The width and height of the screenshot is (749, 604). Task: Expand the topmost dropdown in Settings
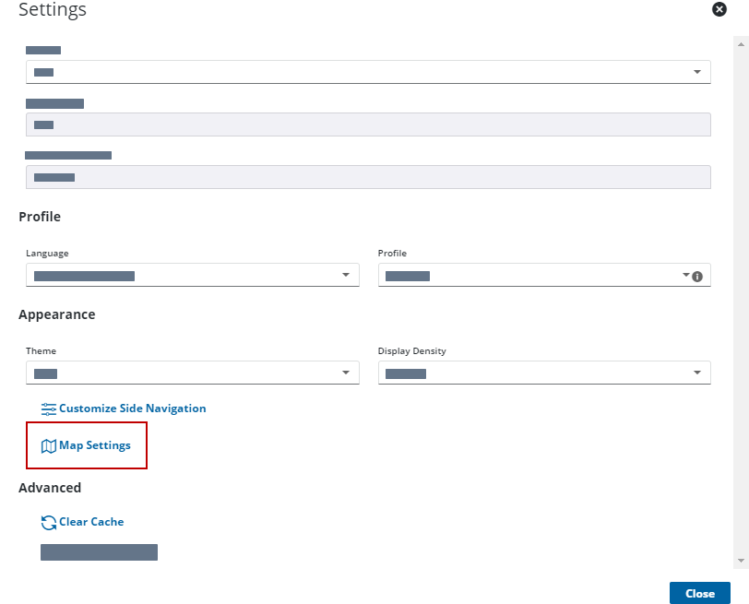(x=368, y=72)
